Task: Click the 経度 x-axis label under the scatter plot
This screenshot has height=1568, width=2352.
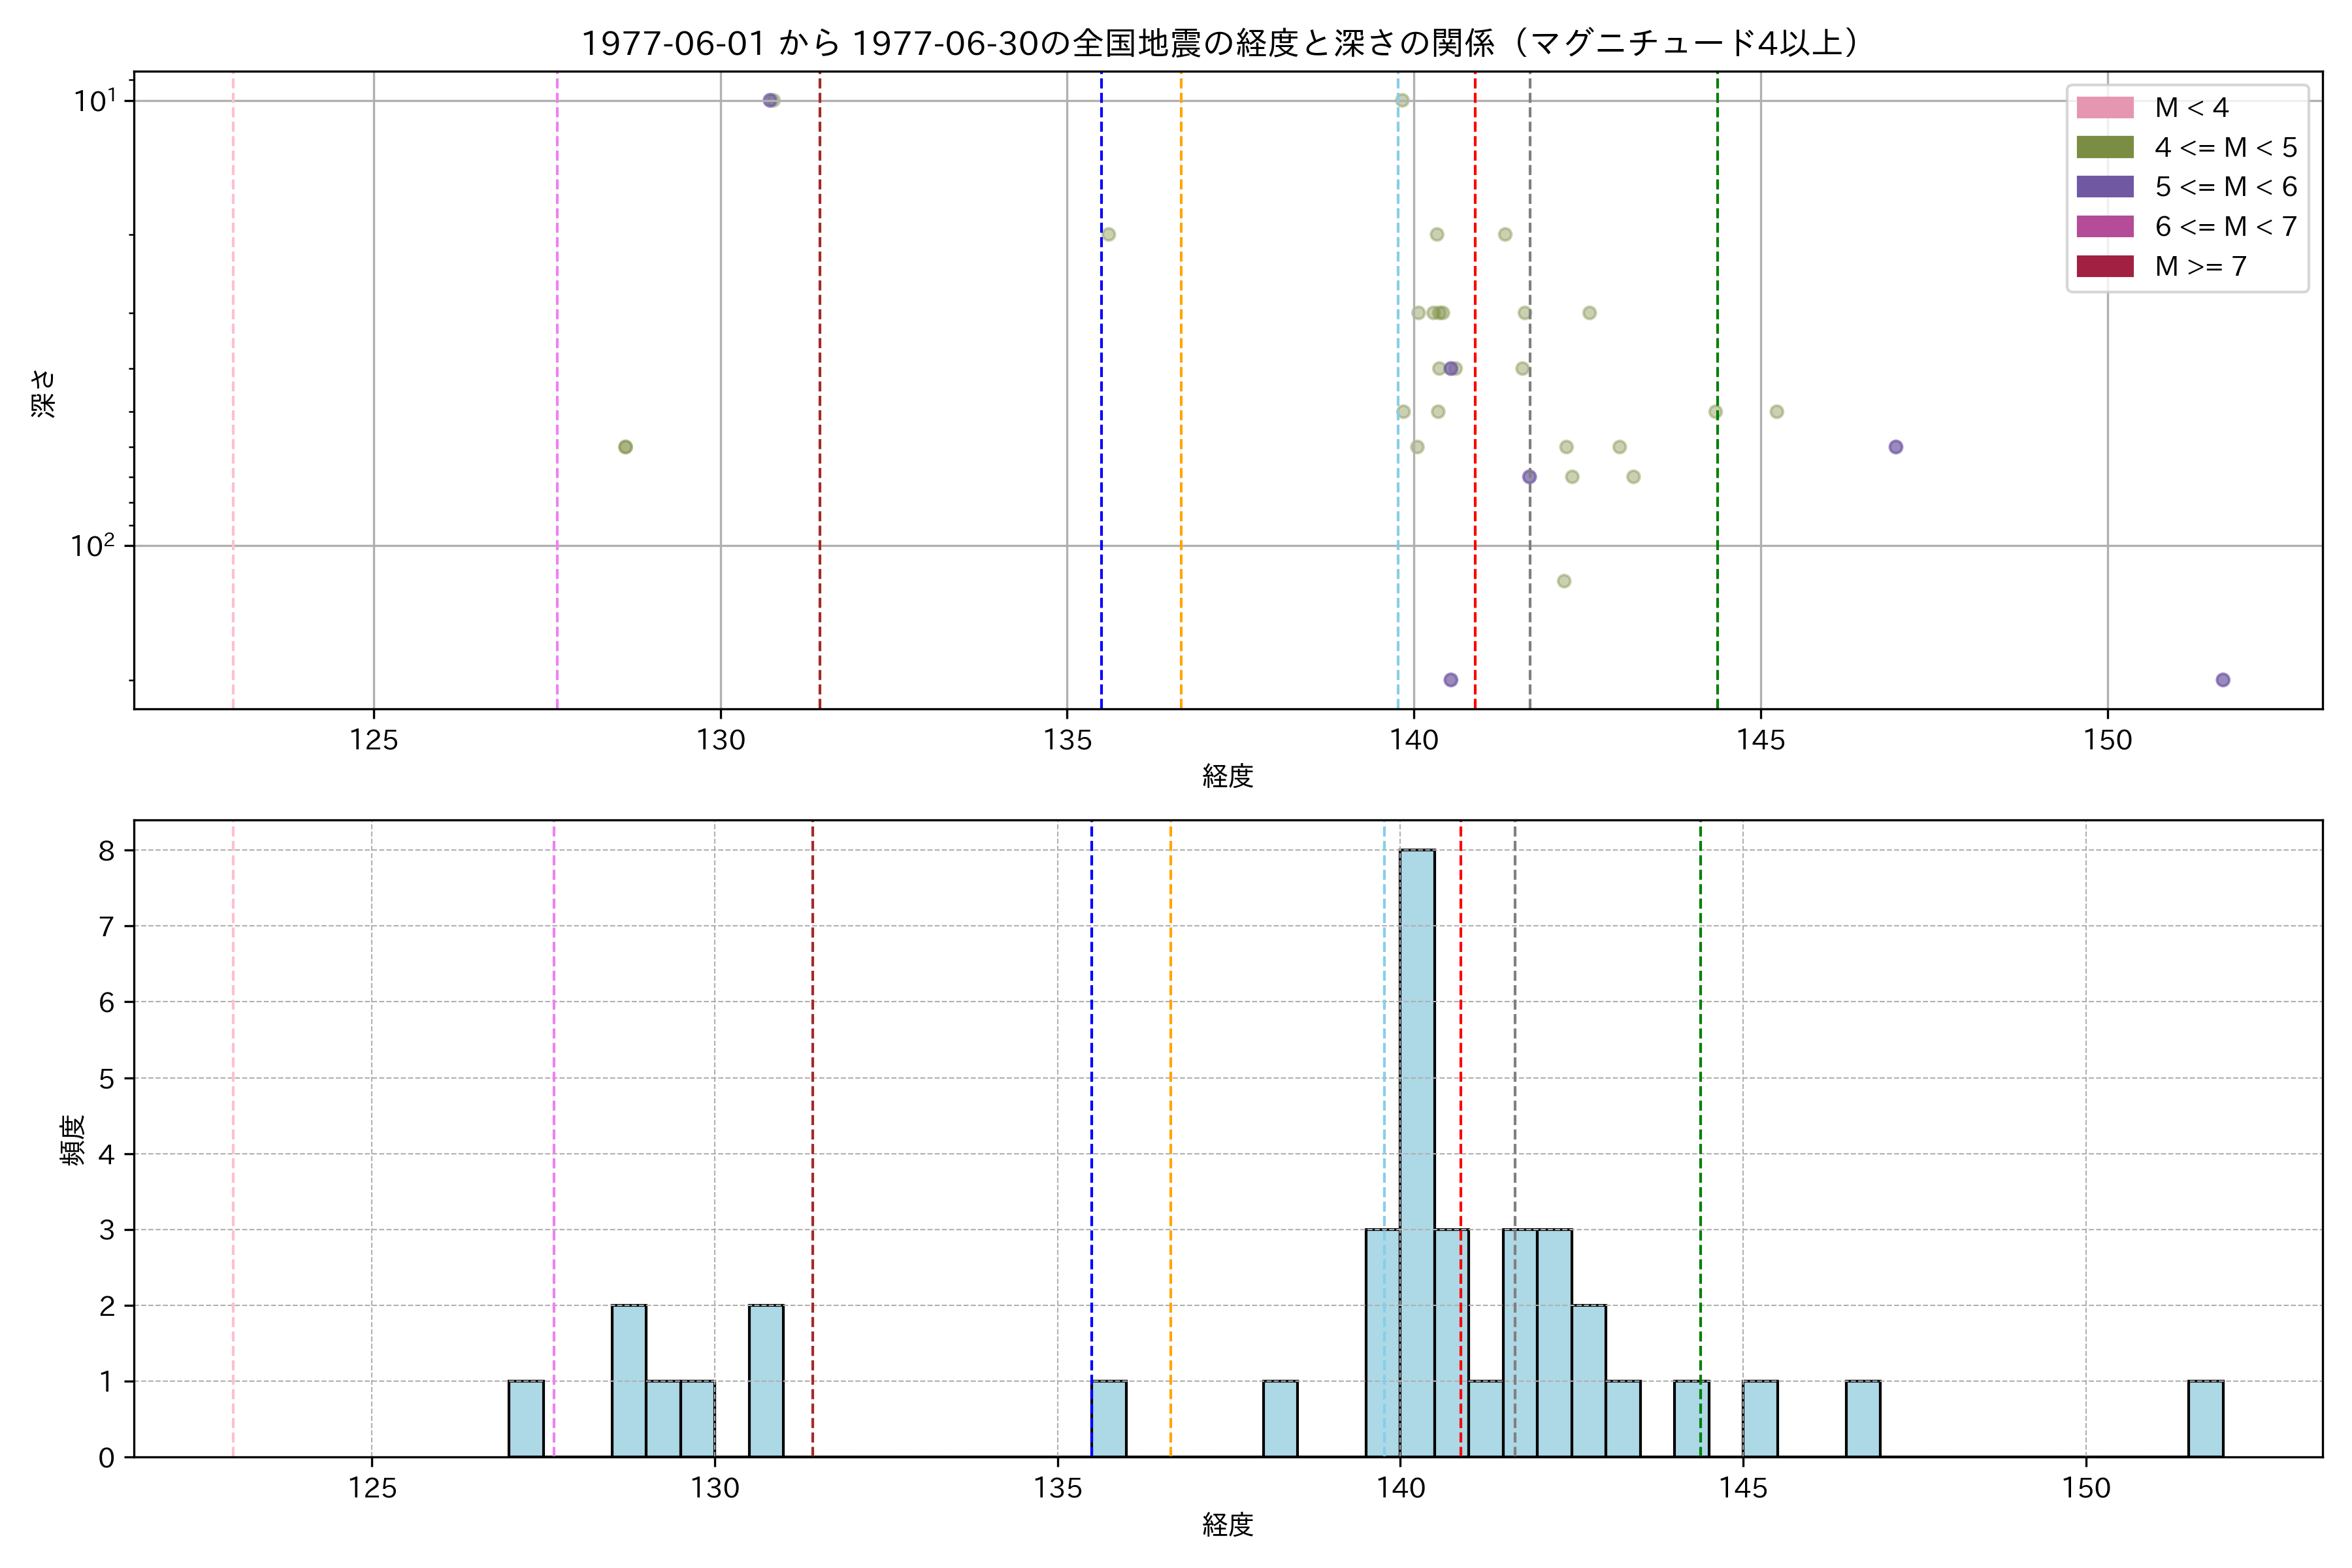Action: click(1227, 776)
